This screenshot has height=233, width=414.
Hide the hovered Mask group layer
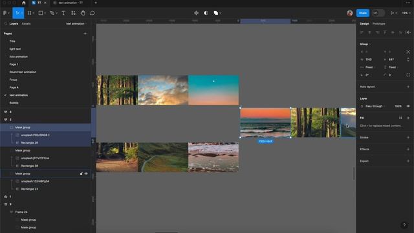[86, 173]
